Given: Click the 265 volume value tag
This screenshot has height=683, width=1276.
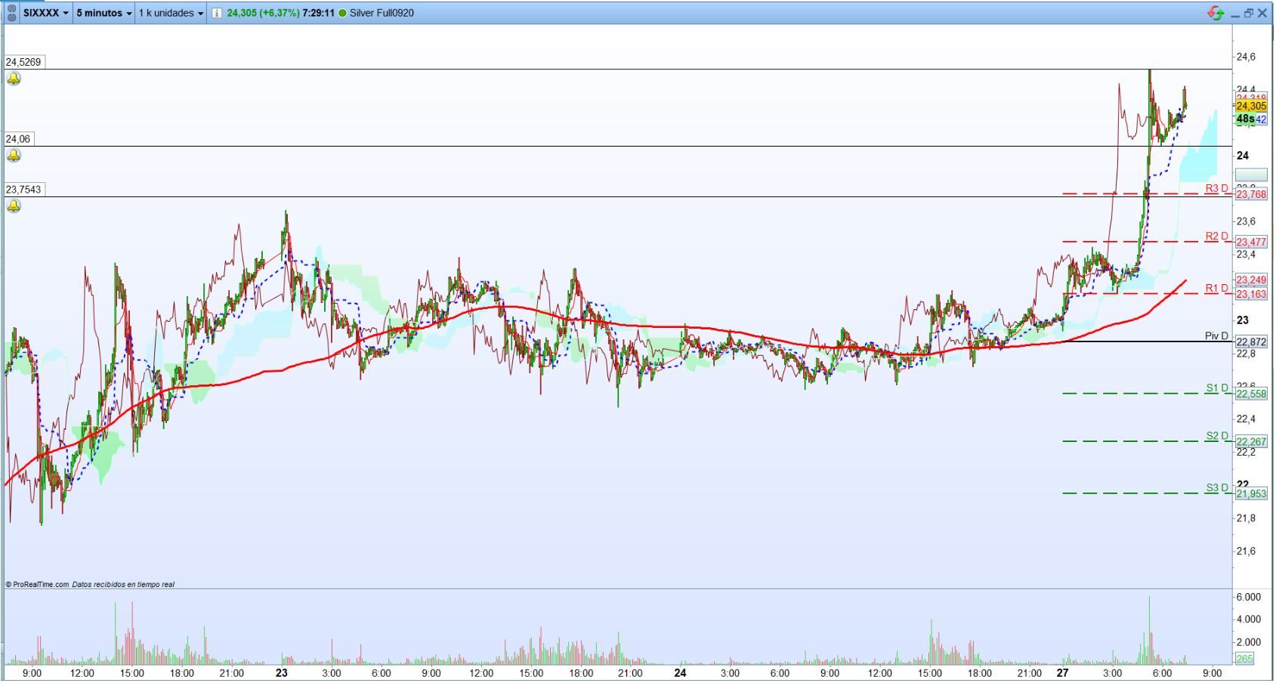Looking at the screenshot, I should (1244, 659).
